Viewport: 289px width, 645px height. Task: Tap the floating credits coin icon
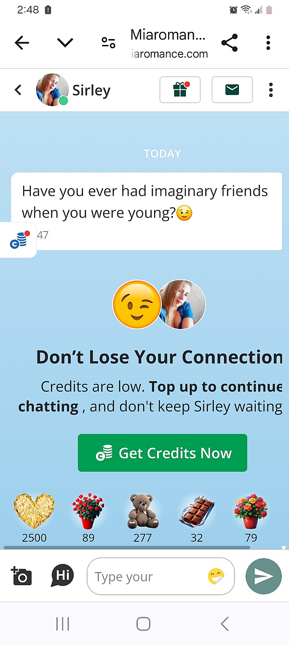(x=18, y=240)
